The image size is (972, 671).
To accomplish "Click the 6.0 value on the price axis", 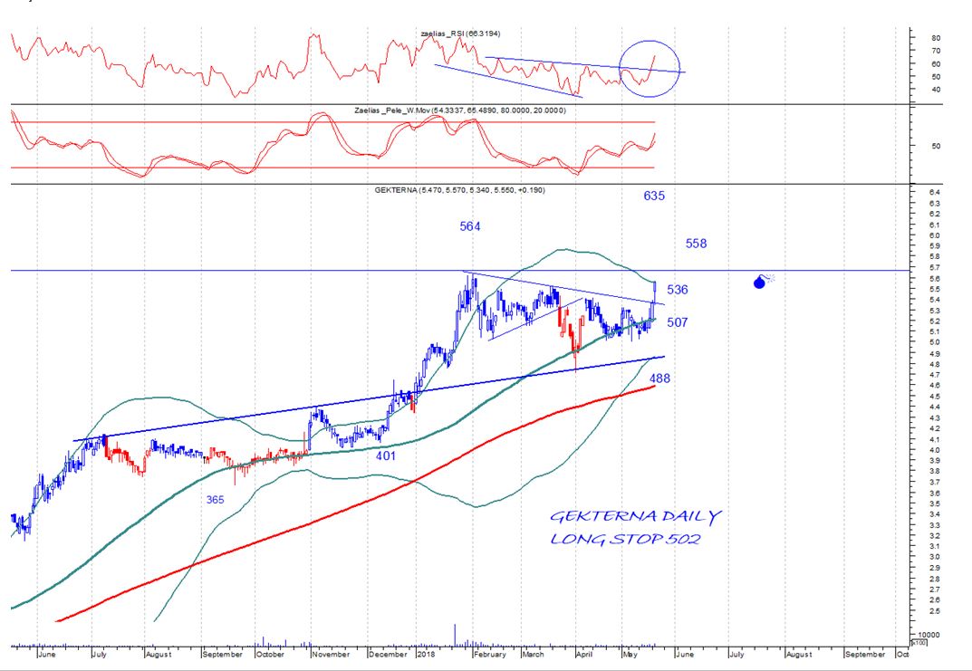I will click(935, 235).
